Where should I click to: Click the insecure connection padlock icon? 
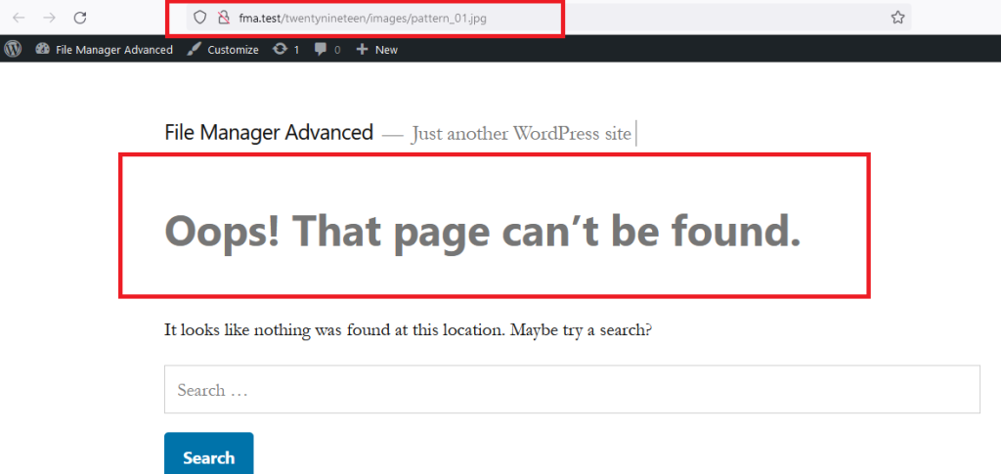[222, 18]
